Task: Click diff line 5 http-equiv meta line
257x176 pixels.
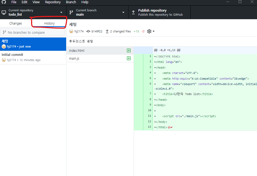Action: click(202, 79)
